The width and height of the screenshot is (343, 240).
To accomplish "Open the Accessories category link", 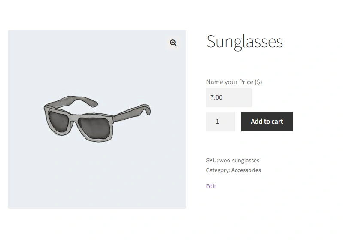I will [246, 170].
